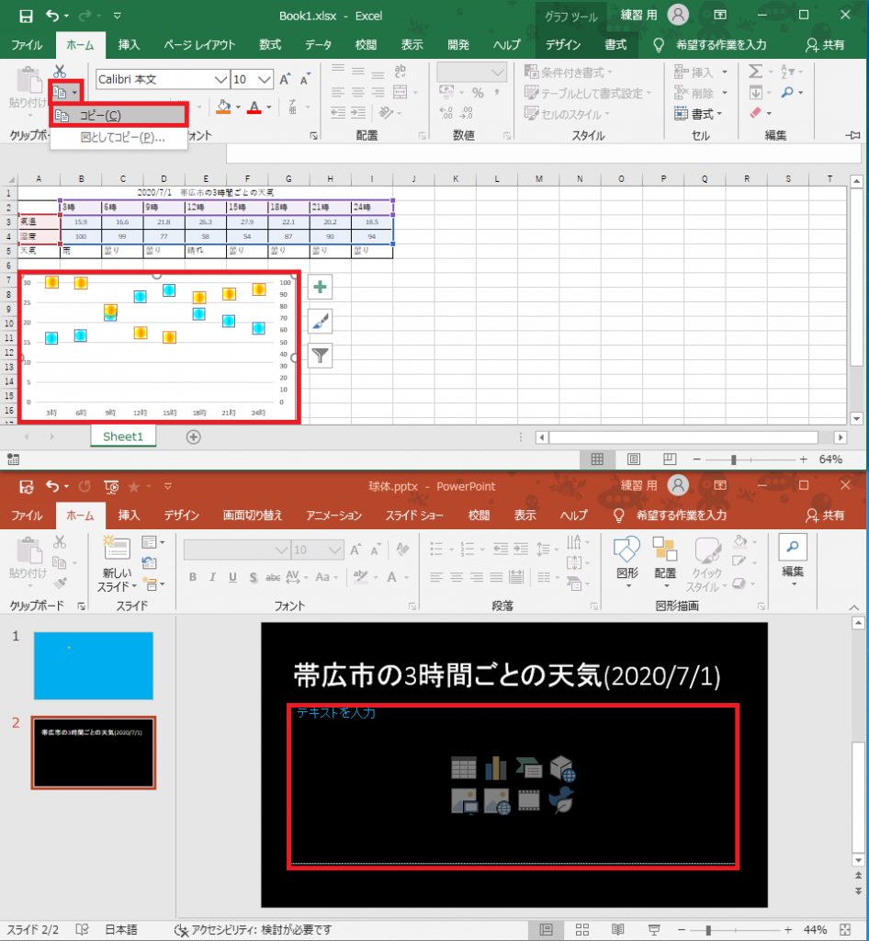Click Excel zoom slider handle
The image size is (869, 941).
(733, 459)
